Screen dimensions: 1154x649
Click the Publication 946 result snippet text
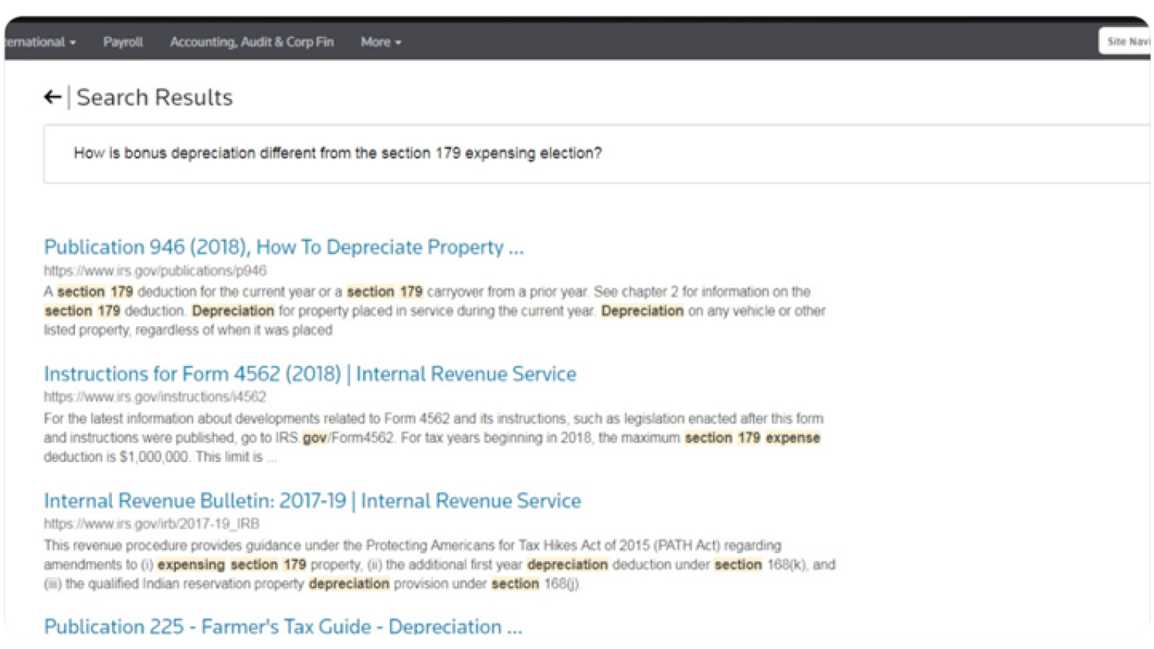click(434, 311)
